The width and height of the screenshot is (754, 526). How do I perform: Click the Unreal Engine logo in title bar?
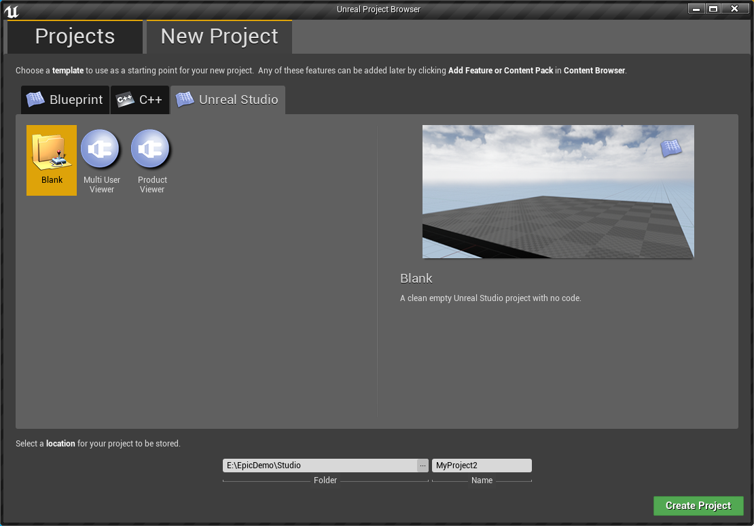(12, 11)
